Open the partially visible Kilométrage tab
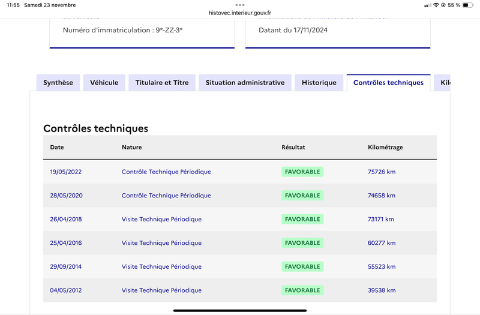This screenshot has width=480, height=315. pos(442,83)
